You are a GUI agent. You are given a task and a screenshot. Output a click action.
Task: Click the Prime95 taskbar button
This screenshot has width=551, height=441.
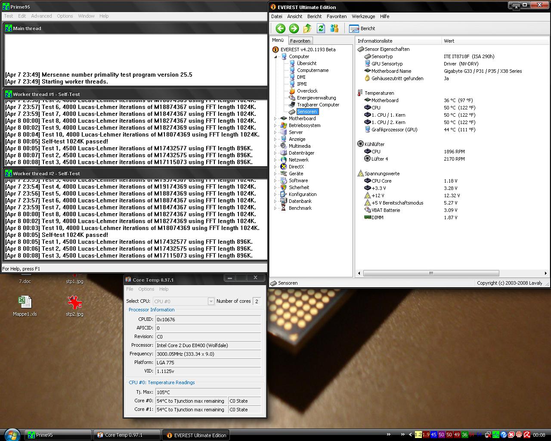[x=58, y=435]
